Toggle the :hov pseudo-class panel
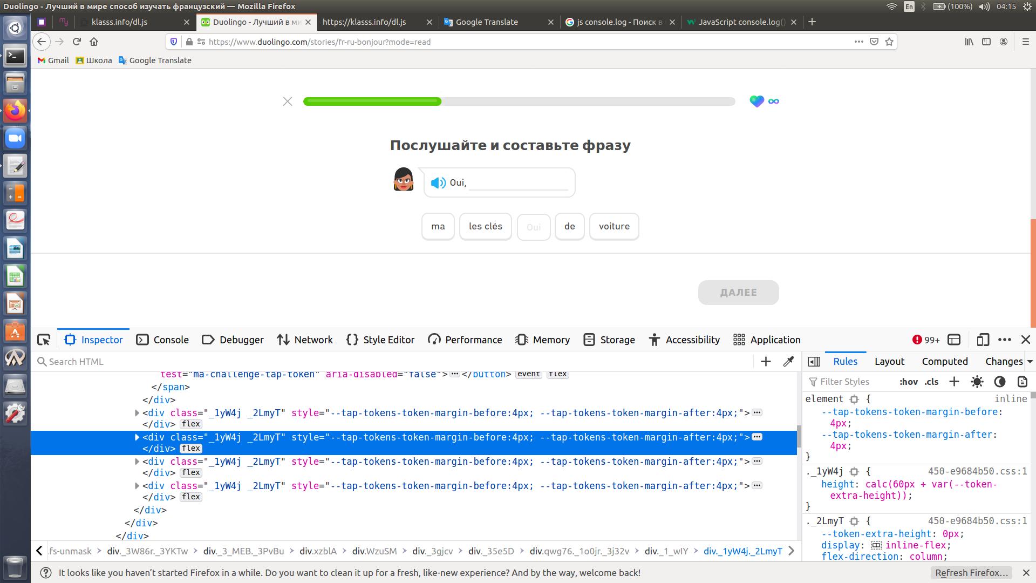 click(x=908, y=382)
